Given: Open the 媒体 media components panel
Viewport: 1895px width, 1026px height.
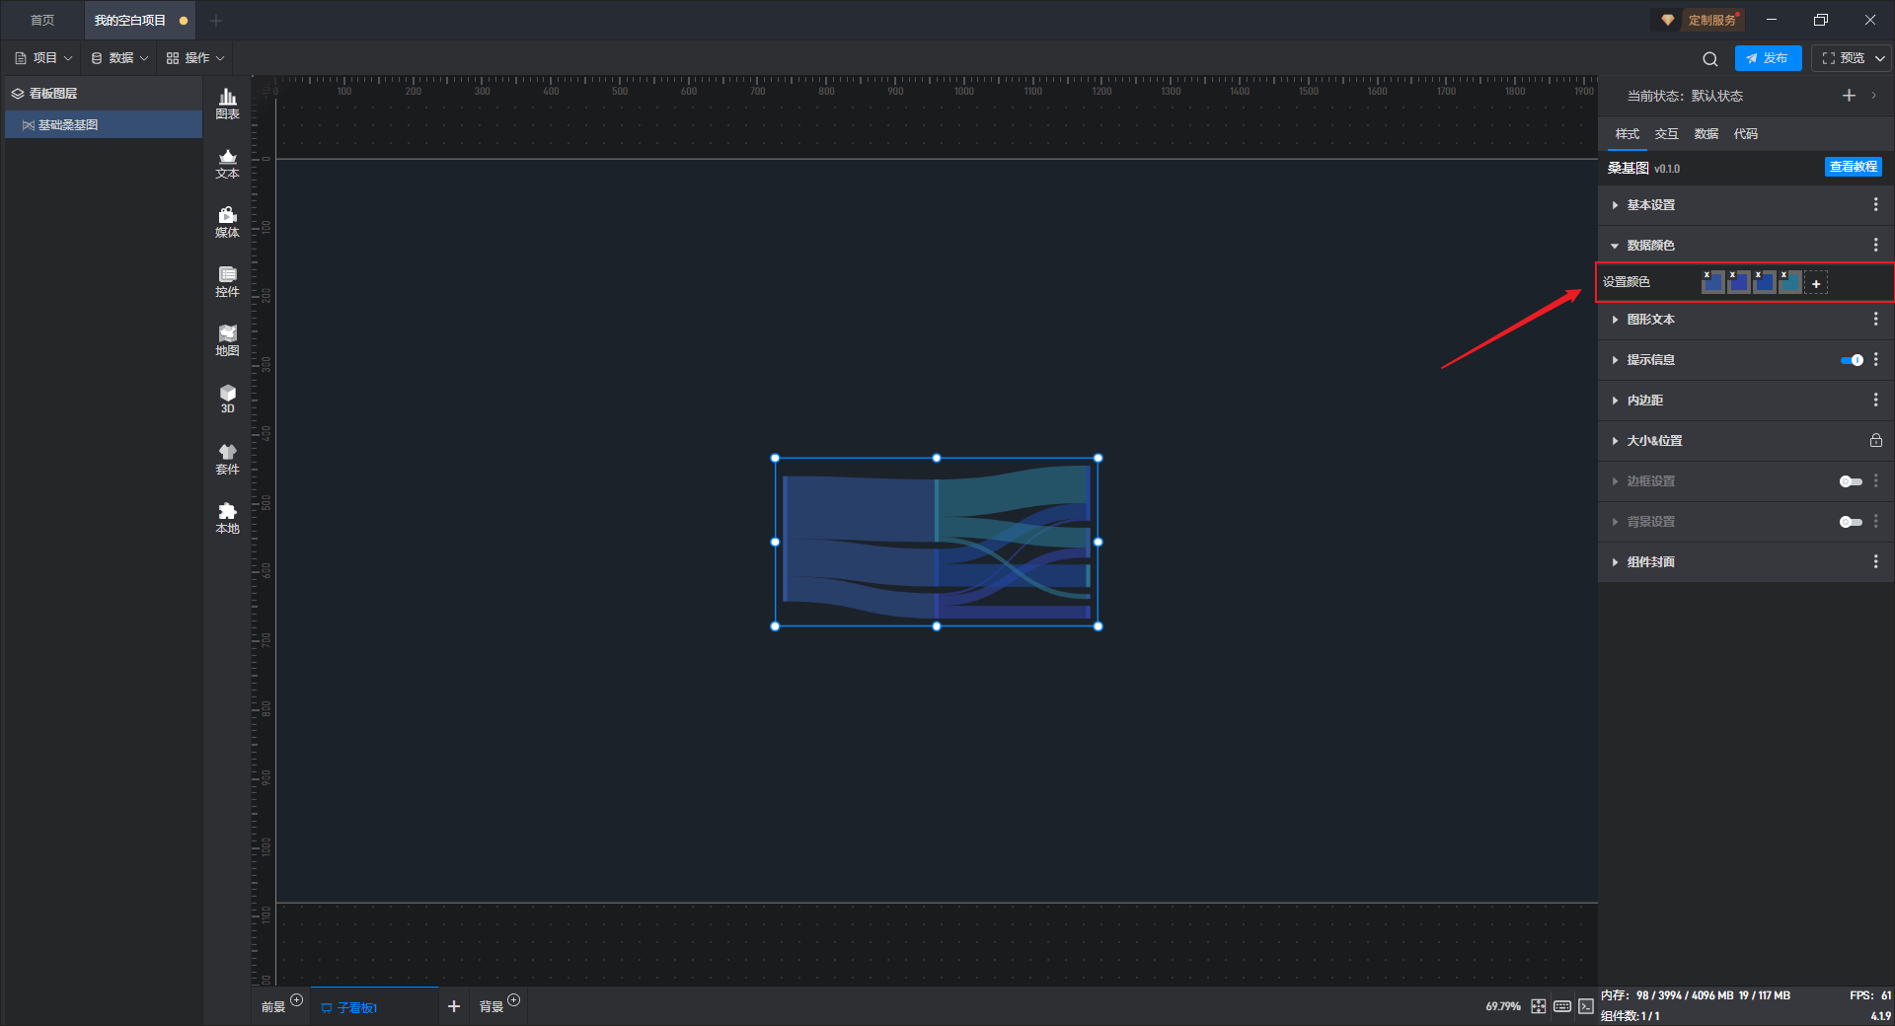Looking at the screenshot, I should tap(227, 222).
